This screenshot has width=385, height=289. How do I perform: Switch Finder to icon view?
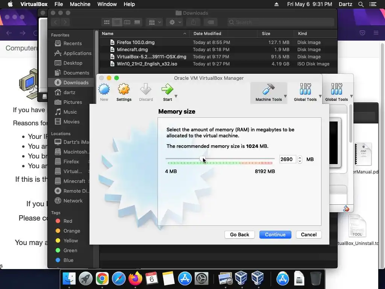click(107, 22)
